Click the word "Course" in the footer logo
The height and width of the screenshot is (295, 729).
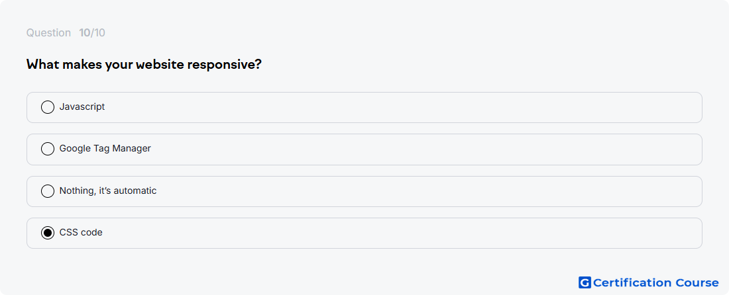click(x=697, y=282)
